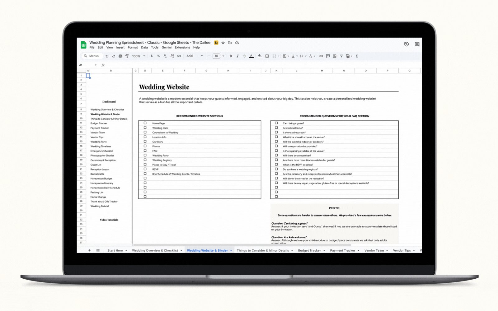
Task: Open the Arial font dropdown
Action: coord(195,56)
